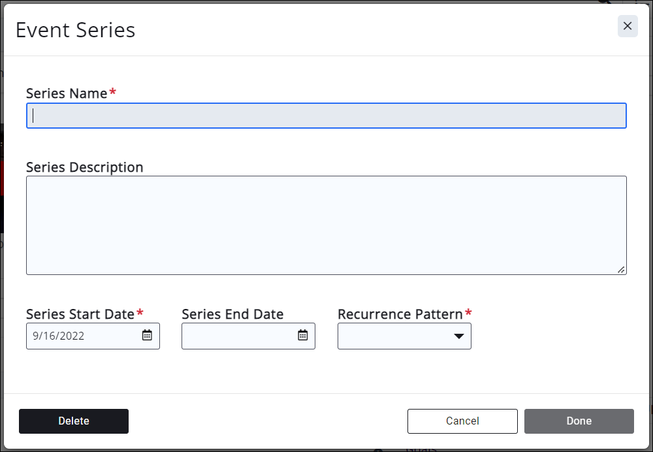Click the Series Description label
653x452 pixels.
(85, 167)
